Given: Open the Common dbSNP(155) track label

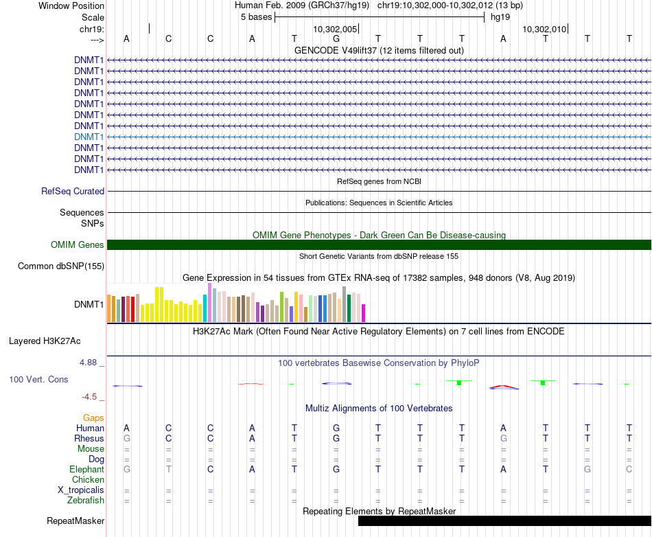Looking at the screenshot, I should 60,266.
